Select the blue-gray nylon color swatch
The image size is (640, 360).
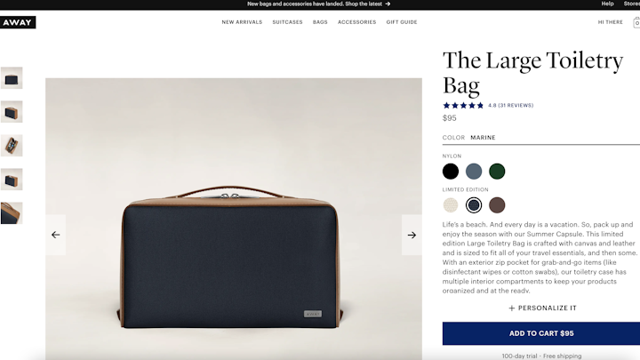click(474, 172)
